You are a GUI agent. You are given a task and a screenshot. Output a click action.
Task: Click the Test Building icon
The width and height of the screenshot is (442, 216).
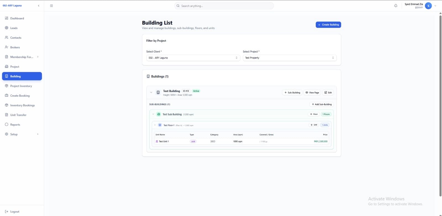pyautogui.click(x=158, y=93)
